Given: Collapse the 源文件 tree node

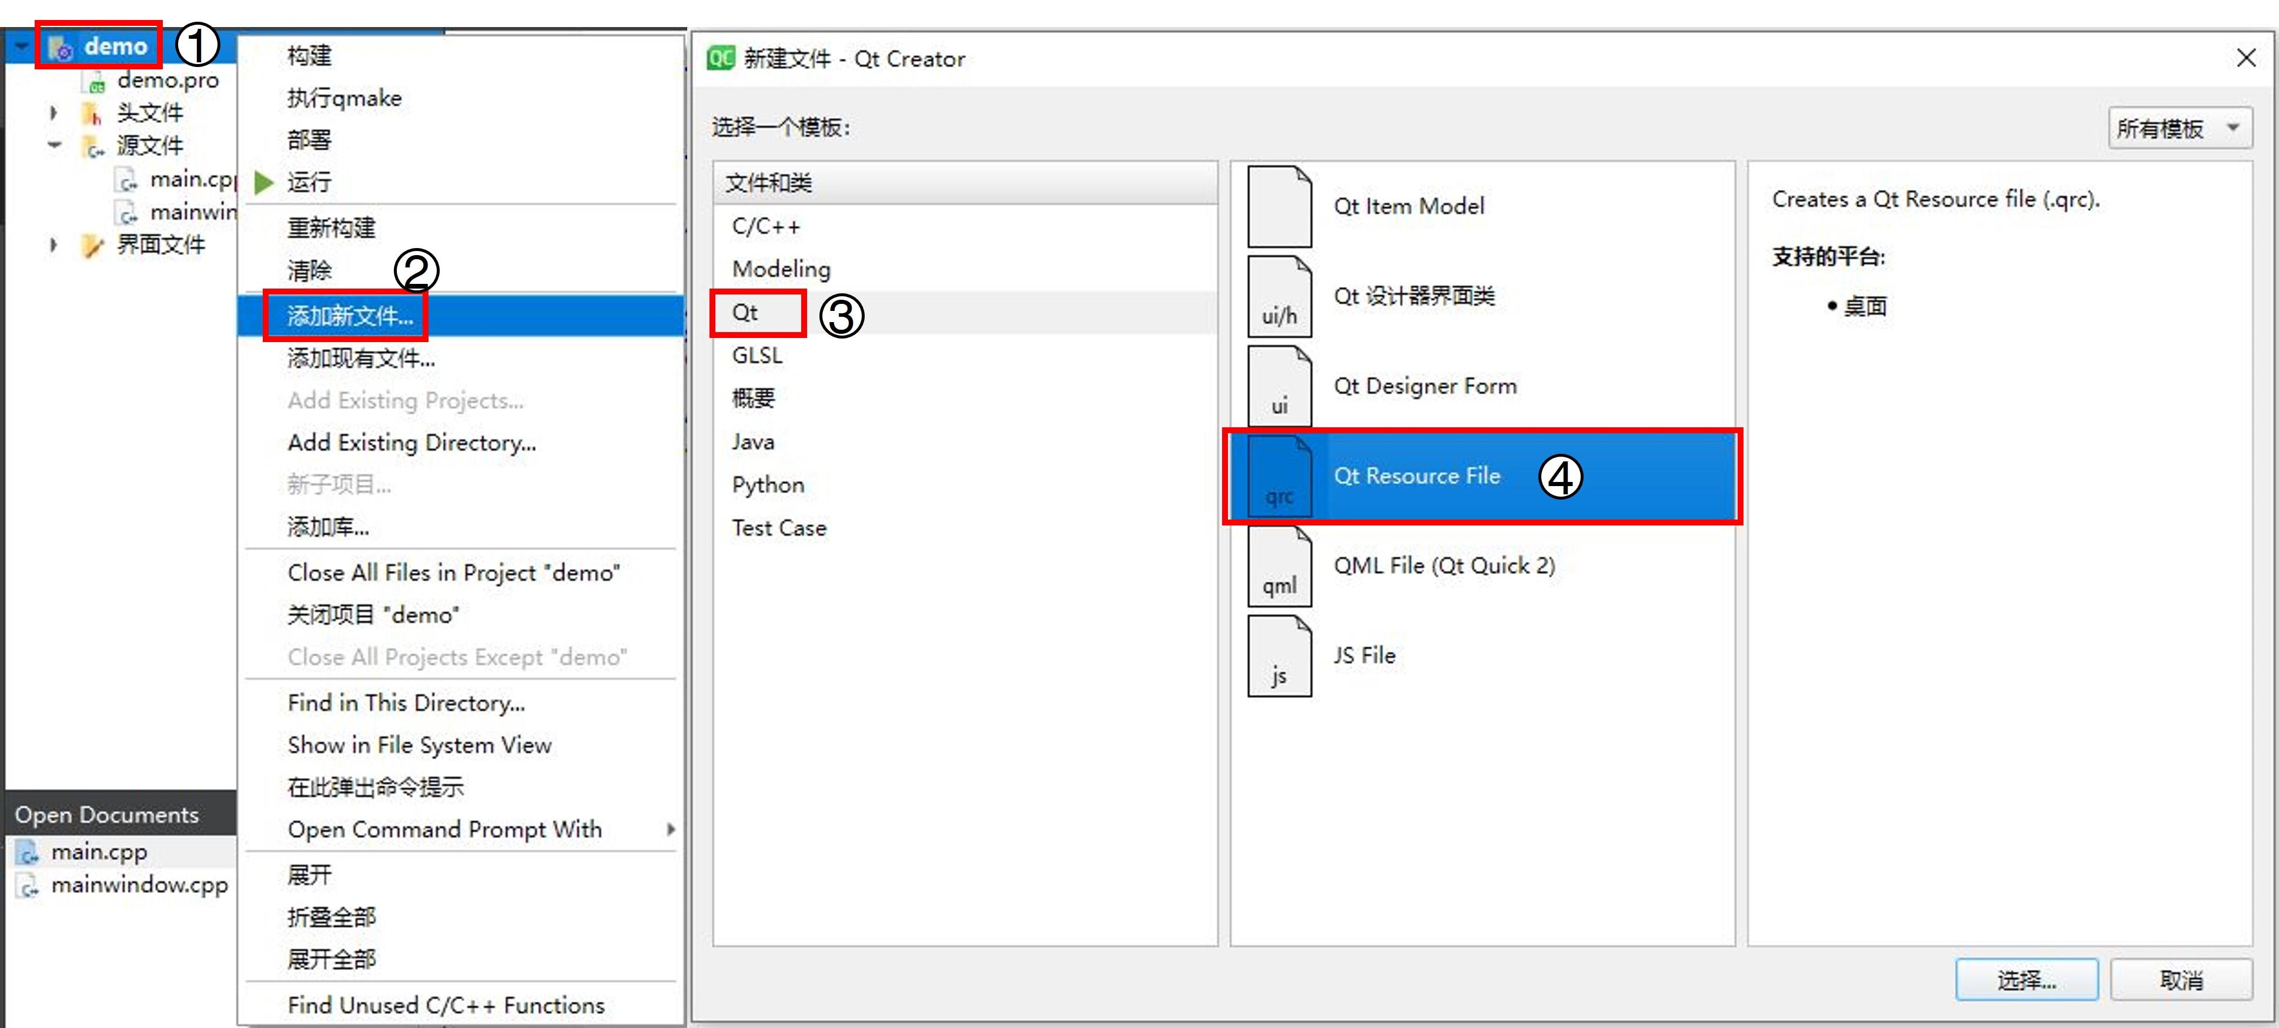Looking at the screenshot, I should (x=54, y=144).
